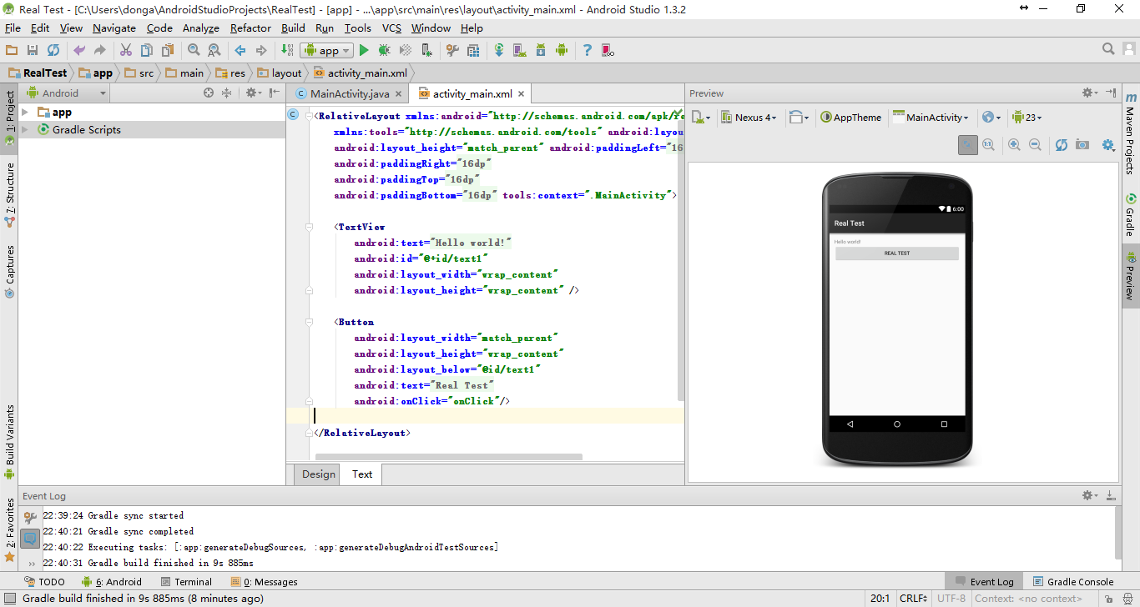Image resolution: width=1140 pixels, height=607 pixels.
Task: Refresh the layout preview
Action: click(1061, 145)
